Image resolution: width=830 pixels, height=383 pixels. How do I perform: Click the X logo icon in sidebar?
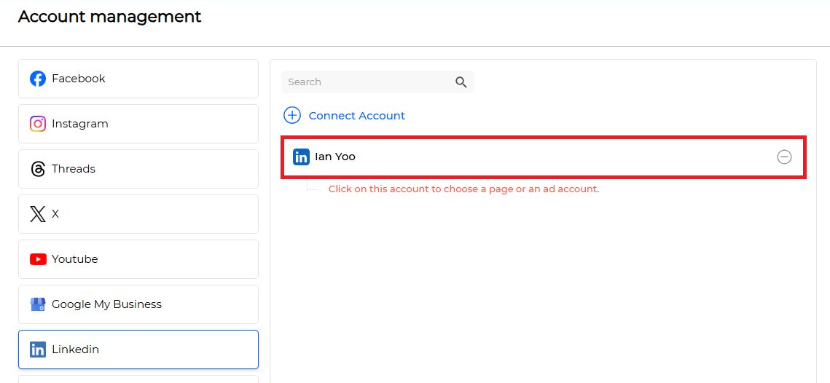38,214
